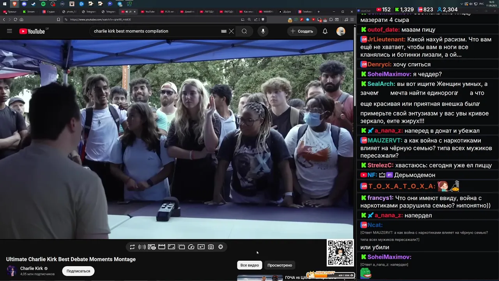Open a new browser tab
This screenshot has width=499, height=281.
tap(319, 12)
